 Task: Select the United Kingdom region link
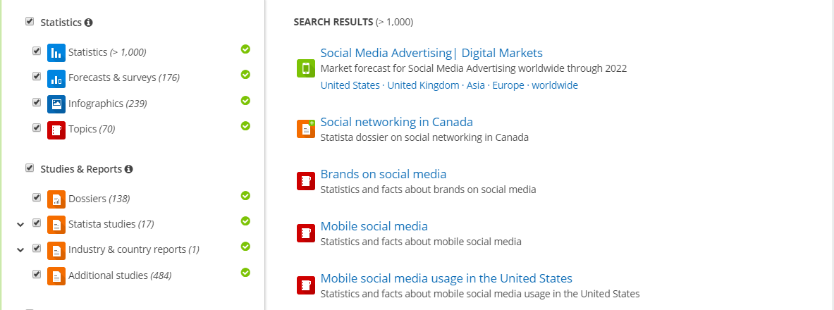coord(423,85)
